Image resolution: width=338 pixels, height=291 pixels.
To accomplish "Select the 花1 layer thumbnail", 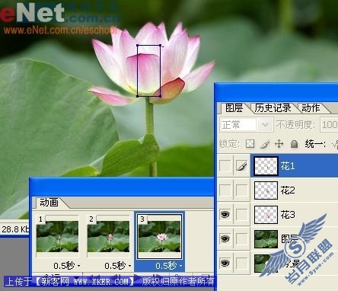I will [266, 166].
